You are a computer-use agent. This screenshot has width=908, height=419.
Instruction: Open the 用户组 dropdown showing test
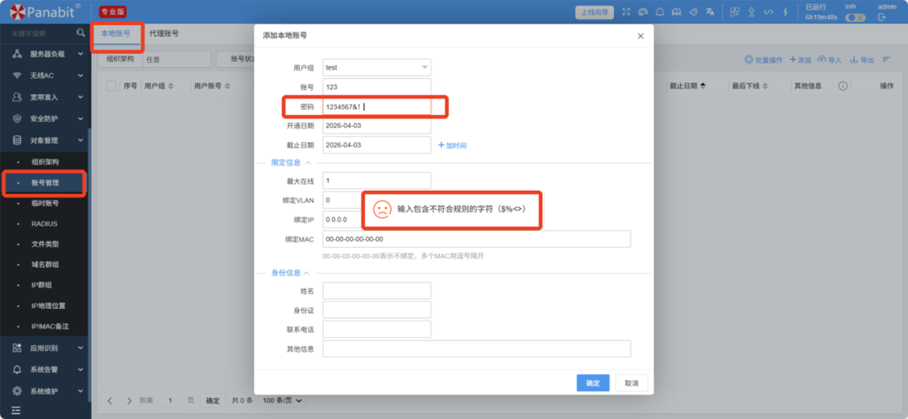coord(377,67)
